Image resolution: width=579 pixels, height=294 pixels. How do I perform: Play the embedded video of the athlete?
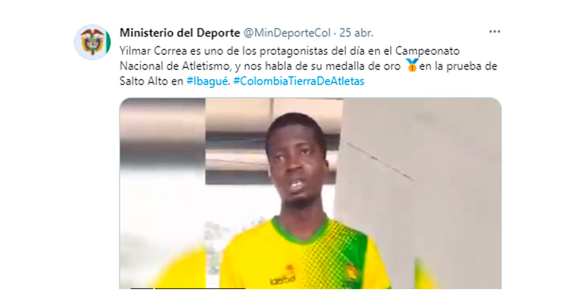point(310,193)
